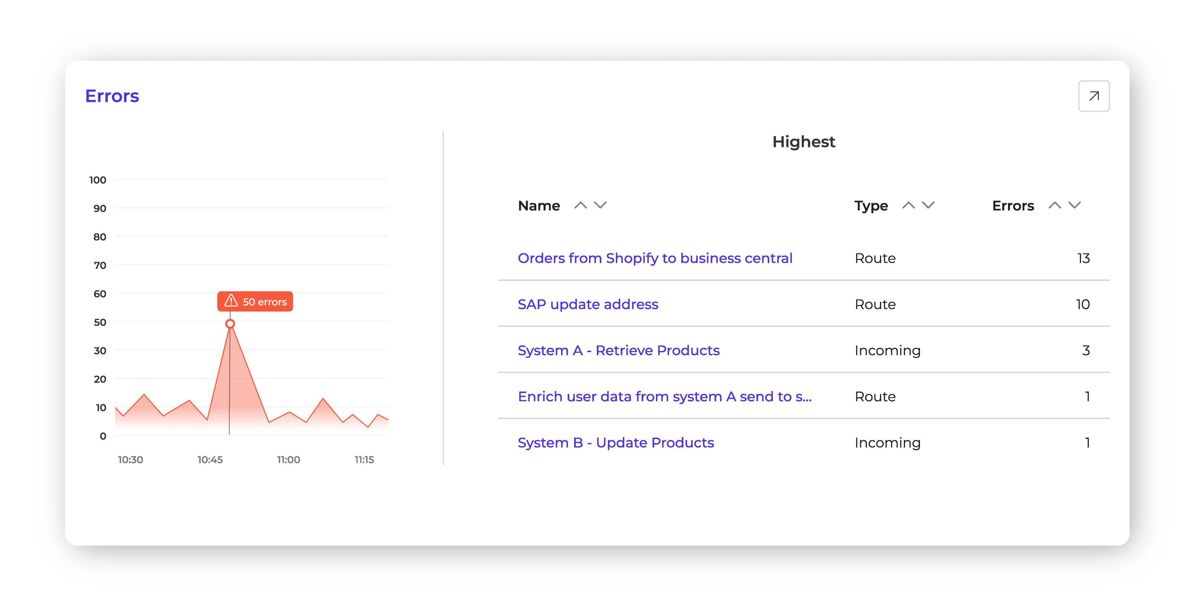Open Orders from Shopify to business central
Screen dimensions: 1195x602
click(x=655, y=258)
